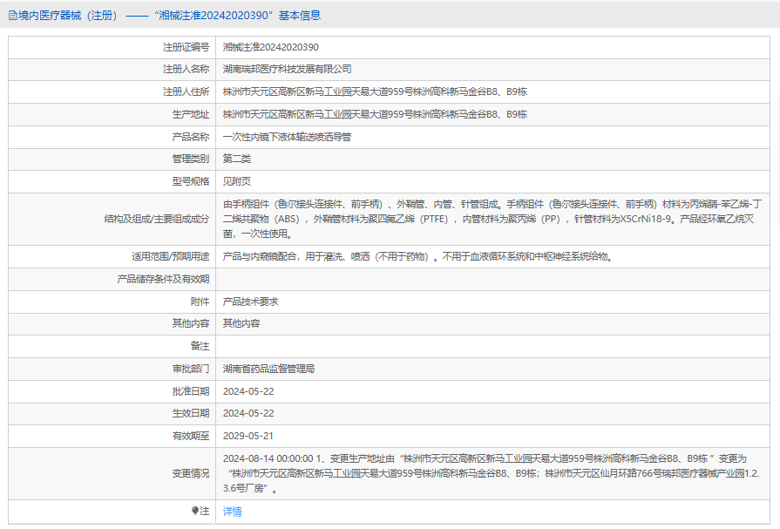
Task: Click the 备注 label cell
Action: tap(112, 346)
